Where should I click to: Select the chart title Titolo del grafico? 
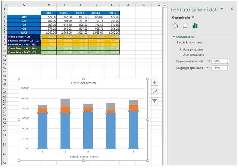(83, 83)
